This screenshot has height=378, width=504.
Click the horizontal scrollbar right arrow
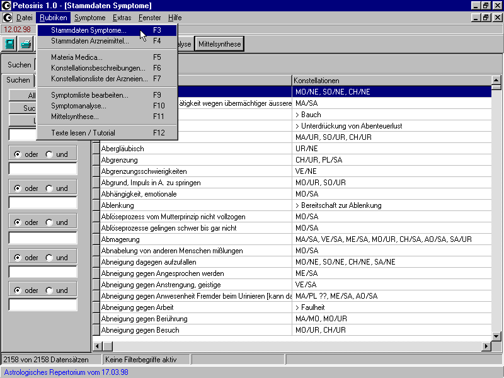point(486,346)
